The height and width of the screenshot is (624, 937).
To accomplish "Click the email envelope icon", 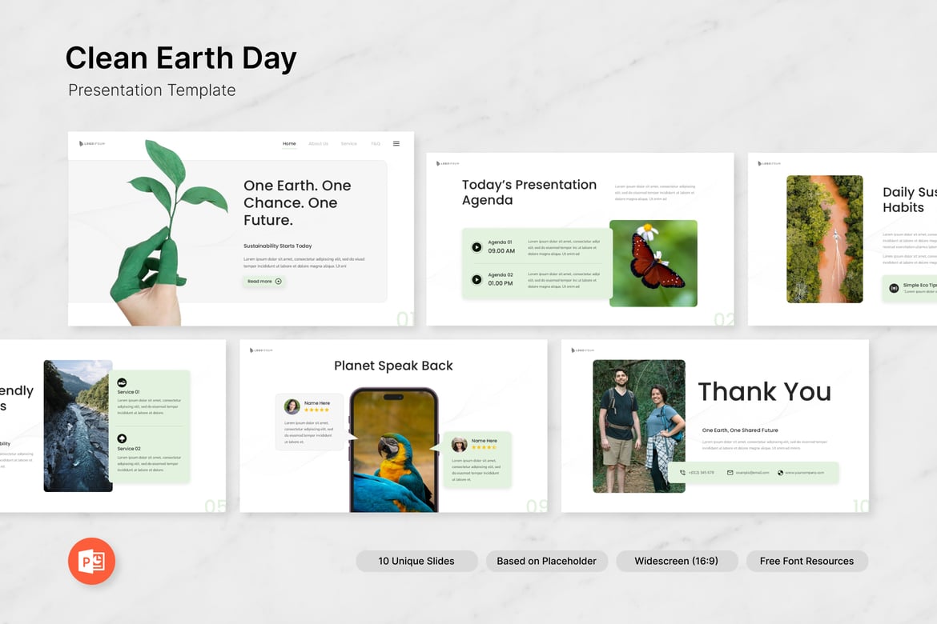I will (730, 472).
